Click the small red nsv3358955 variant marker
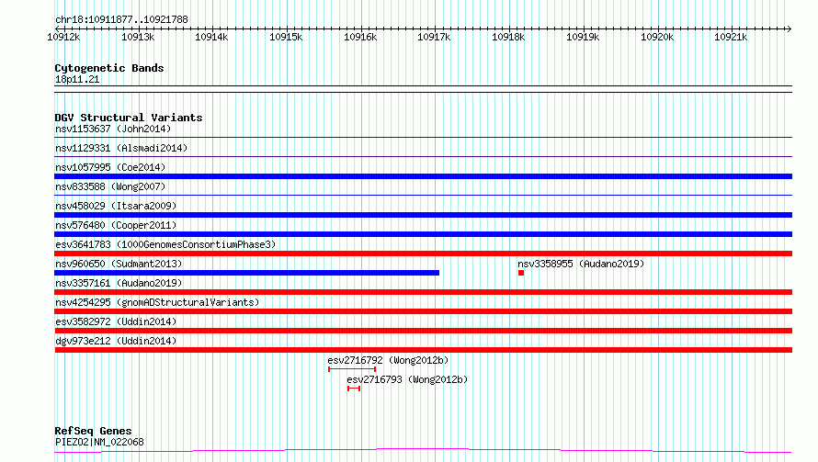 [x=521, y=273]
